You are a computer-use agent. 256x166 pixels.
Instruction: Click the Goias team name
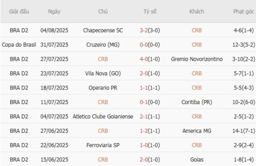click(197, 159)
